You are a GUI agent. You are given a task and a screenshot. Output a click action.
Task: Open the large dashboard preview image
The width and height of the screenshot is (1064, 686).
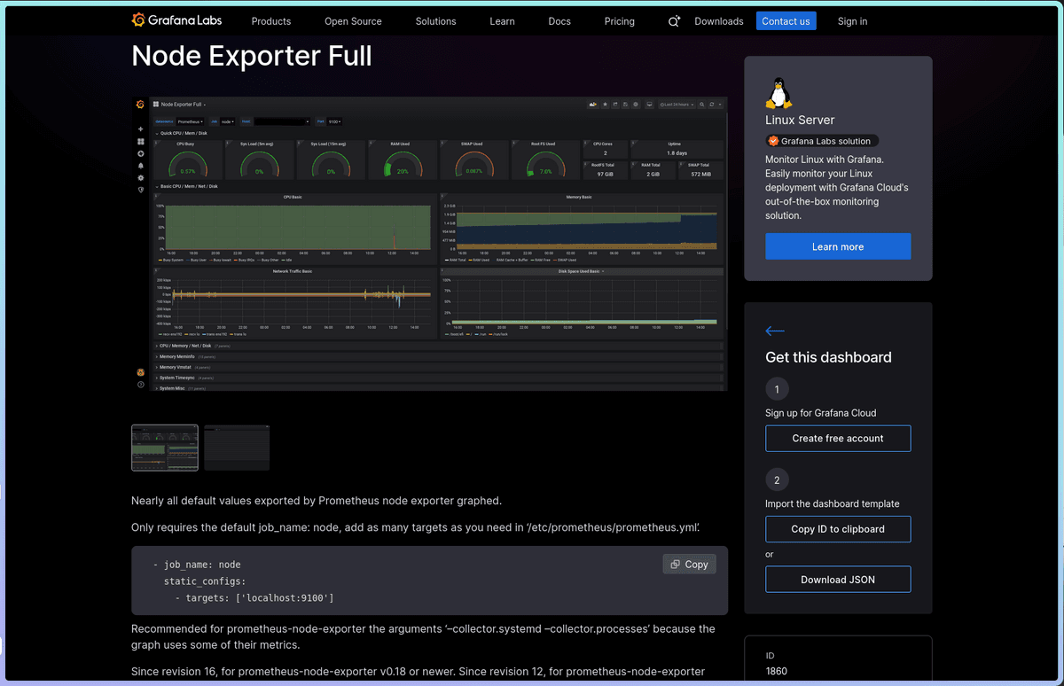click(x=429, y=244)
